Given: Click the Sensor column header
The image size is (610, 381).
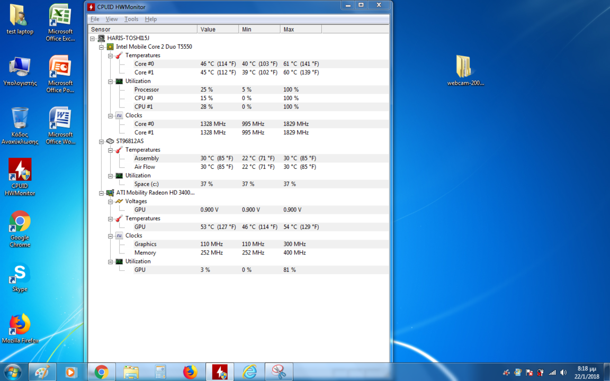Looking at the screenshot, I should pyautogui.click(x=143, y=29).
